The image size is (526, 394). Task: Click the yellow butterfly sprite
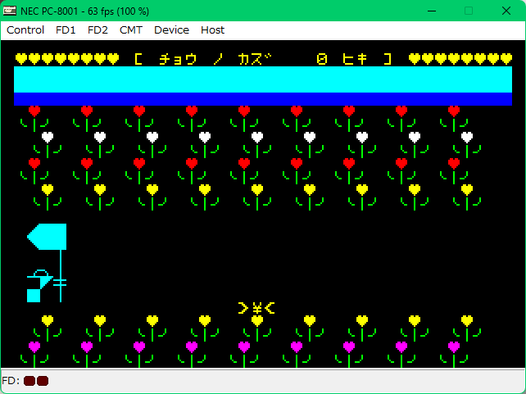(256, 308)
